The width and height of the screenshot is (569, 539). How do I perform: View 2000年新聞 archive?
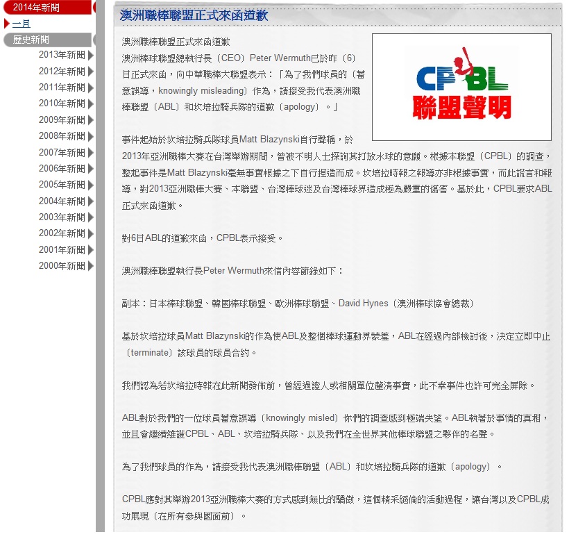62,266
